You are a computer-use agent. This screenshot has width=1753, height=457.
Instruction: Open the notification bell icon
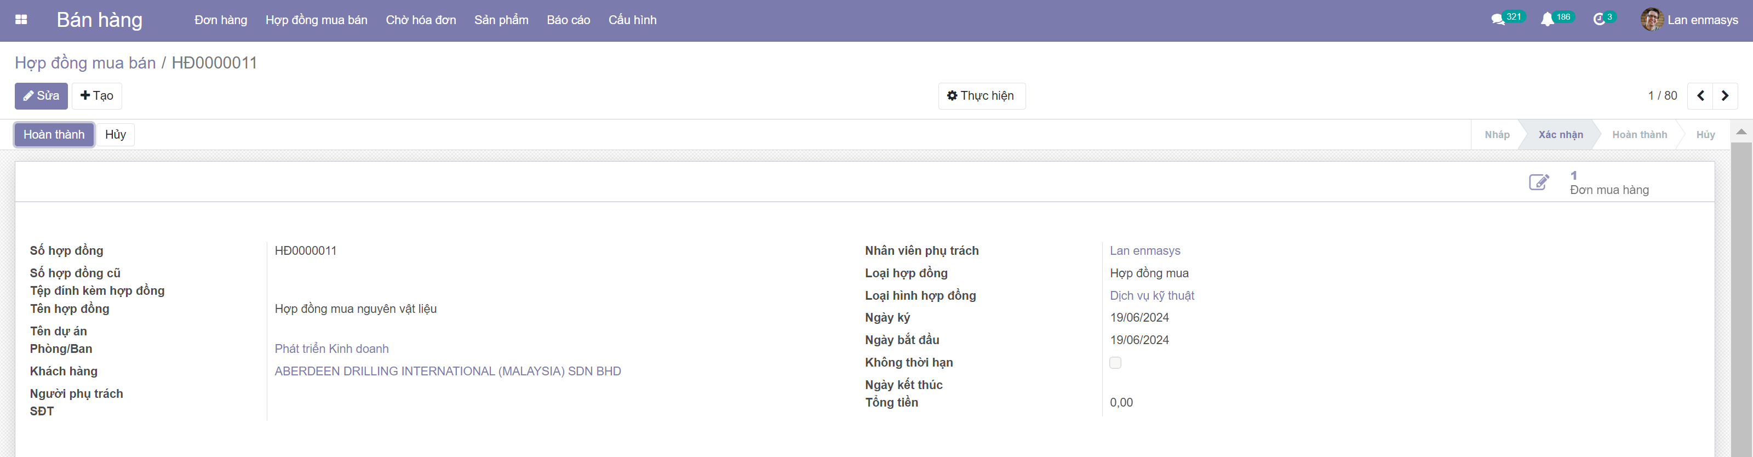click(x=1548, y=20)
